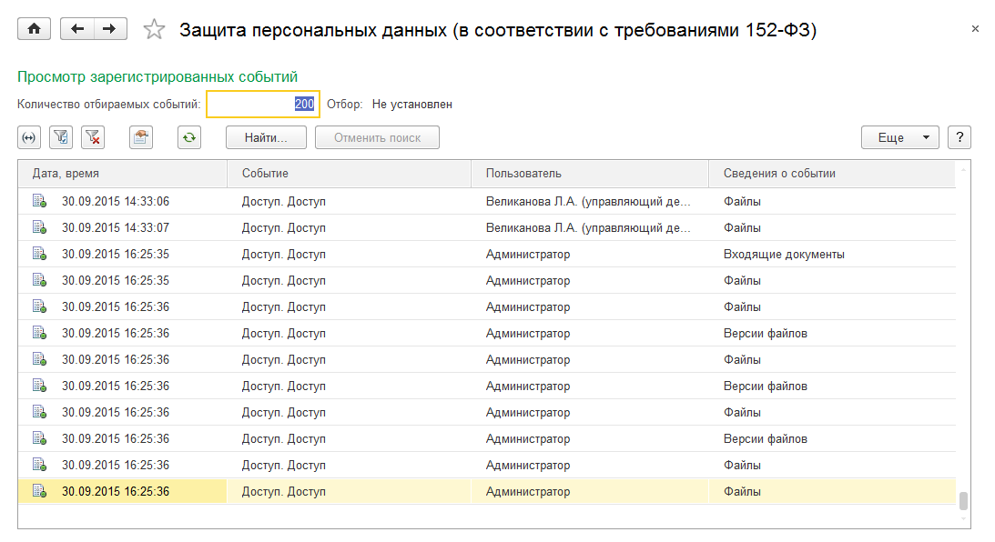
Task: Click the event count input field
Action: 262,105
